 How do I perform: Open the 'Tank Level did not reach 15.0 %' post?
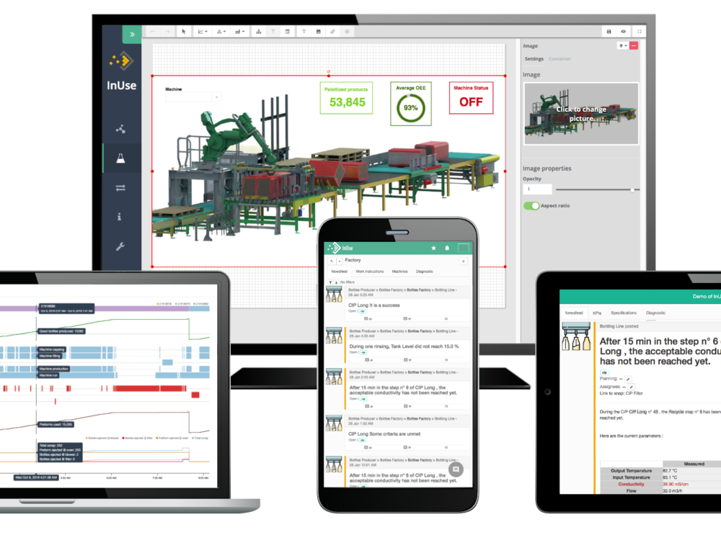tap(404, 347)
